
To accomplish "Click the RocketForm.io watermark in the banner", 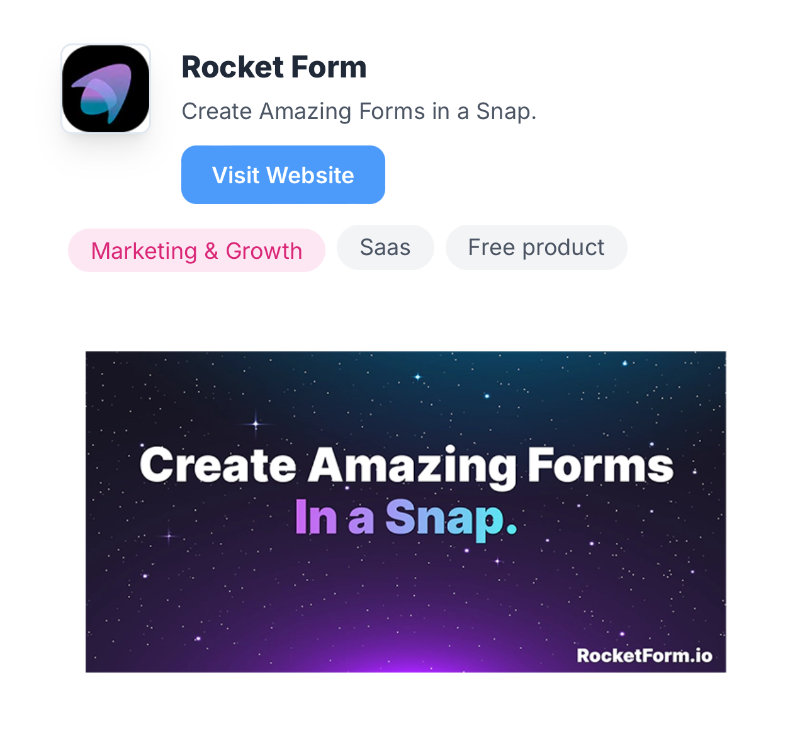I will coord(645,656).
